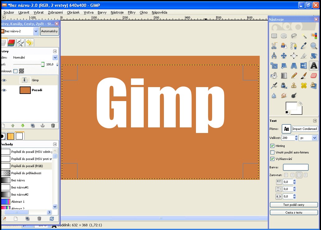The width and height of the screenshot is (321, 230).
Task: Toggle the Hinting checkbox
Action: (272, 146)
